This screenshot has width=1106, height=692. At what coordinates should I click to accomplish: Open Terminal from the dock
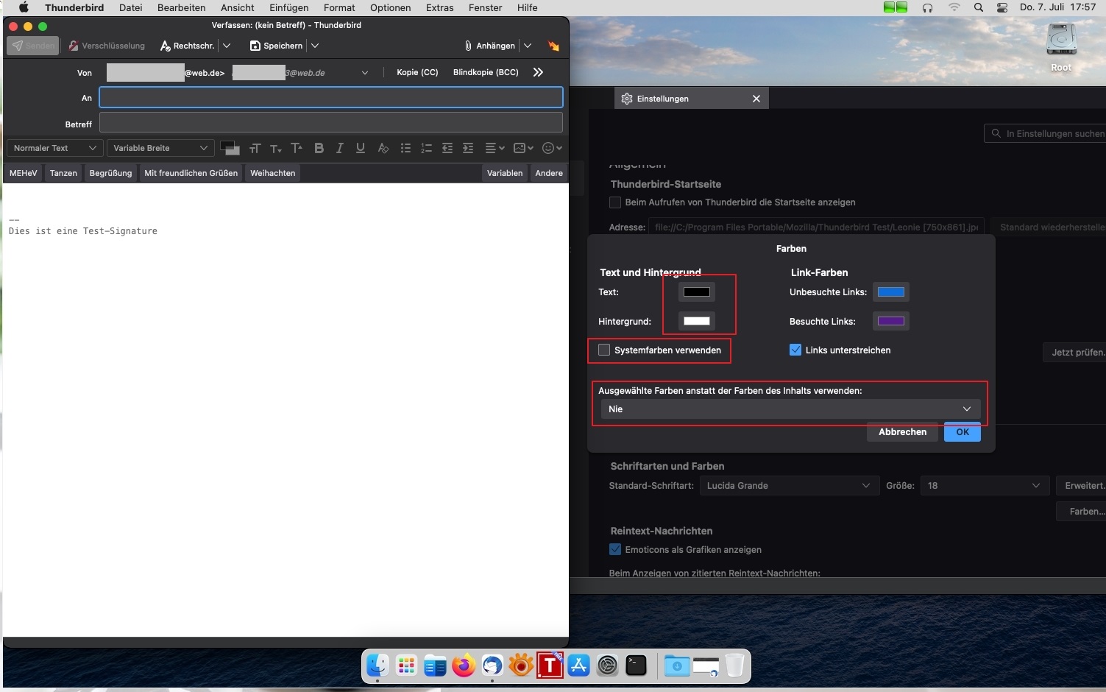coord(637,665)
